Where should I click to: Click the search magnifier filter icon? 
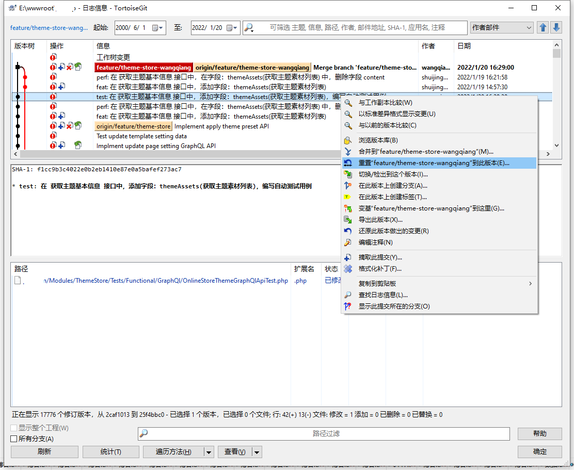(x=249, y=27)
